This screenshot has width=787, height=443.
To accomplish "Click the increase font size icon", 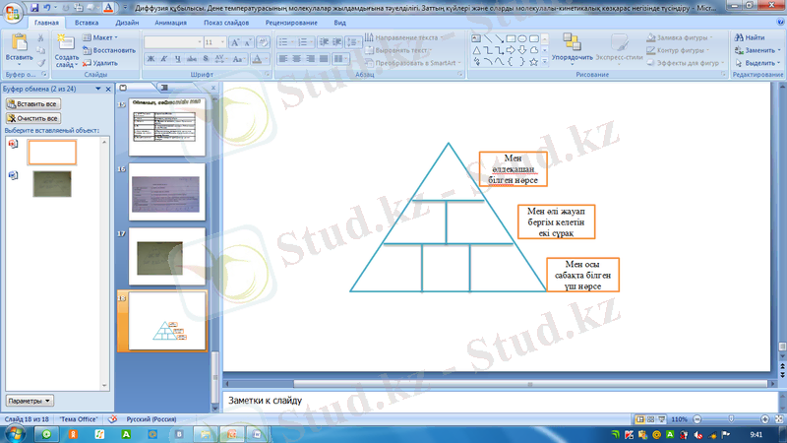I will pyautogui.click(x=235, y=42).
